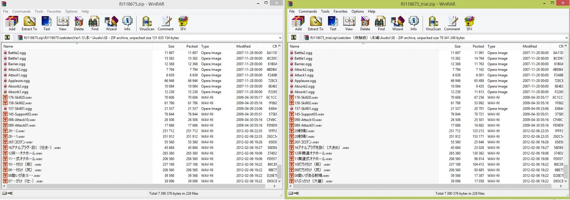Open Options menu in RJ118675_trial.zip window
Image resolution: width=570 pixels, height=200 pixels.
[x=357, y=11]
